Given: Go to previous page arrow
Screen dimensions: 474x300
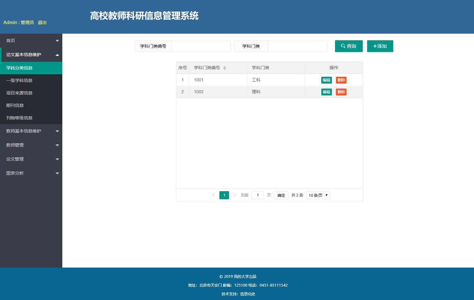Looking at the screenshot, I should [213, 195].
